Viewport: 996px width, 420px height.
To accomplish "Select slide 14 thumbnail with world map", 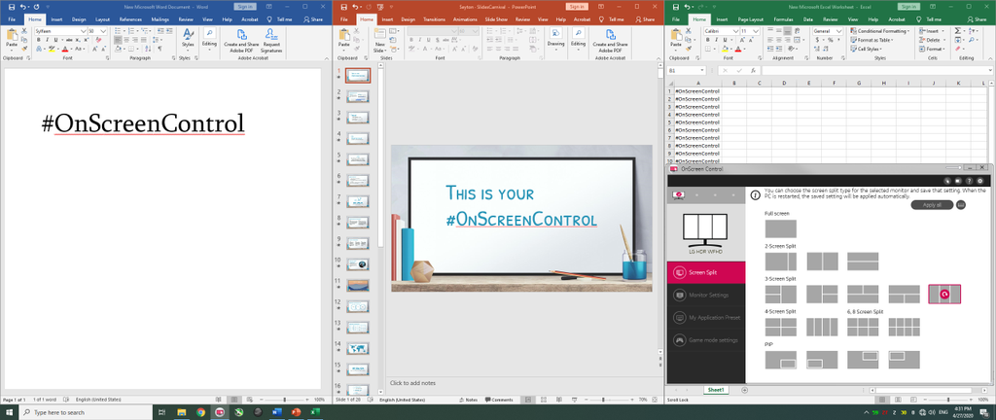I will [358, 348].
